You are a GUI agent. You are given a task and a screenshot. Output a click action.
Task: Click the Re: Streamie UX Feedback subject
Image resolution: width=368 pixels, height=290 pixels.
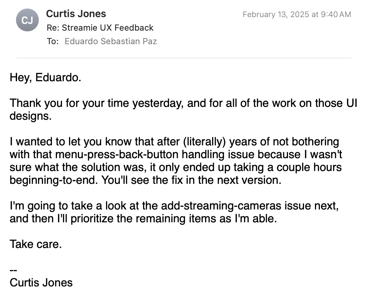pos(100,28)
